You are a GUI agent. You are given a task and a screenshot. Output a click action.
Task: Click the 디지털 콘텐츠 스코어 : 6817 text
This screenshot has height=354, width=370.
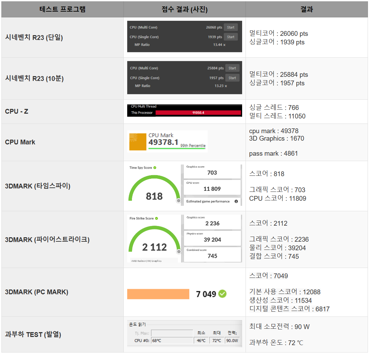pyautogui.click(x=290, y=309)
